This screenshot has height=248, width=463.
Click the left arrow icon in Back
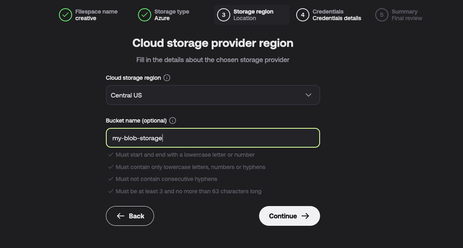coord(120,216)
